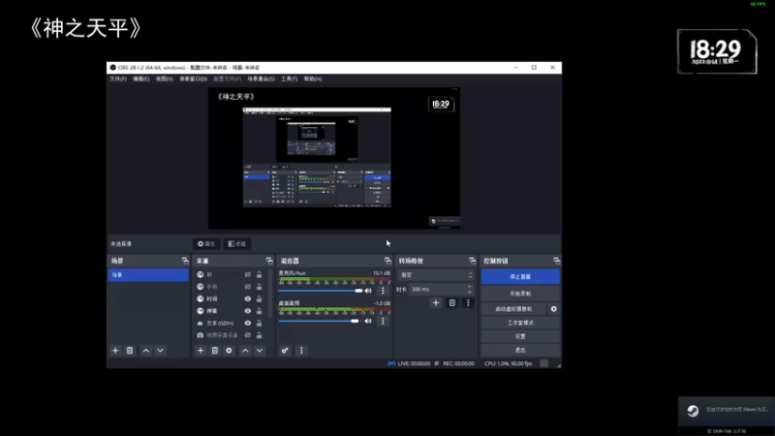
Task: Add a new scene with the plus icon
Action: click(115, 351)
